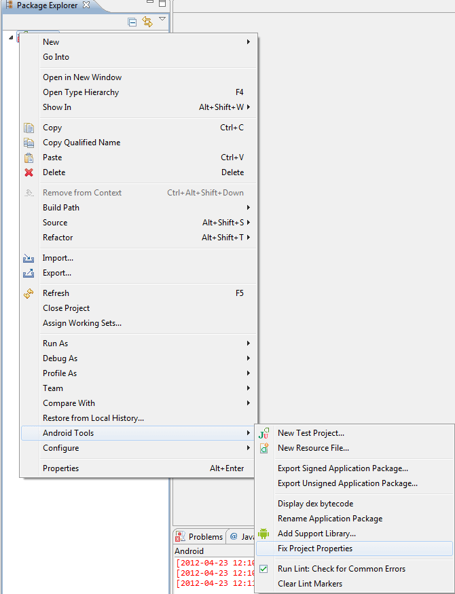Screen dimensions: 455x594
Task: Click the Paste clipboard icon
Action: coord(29,157)
